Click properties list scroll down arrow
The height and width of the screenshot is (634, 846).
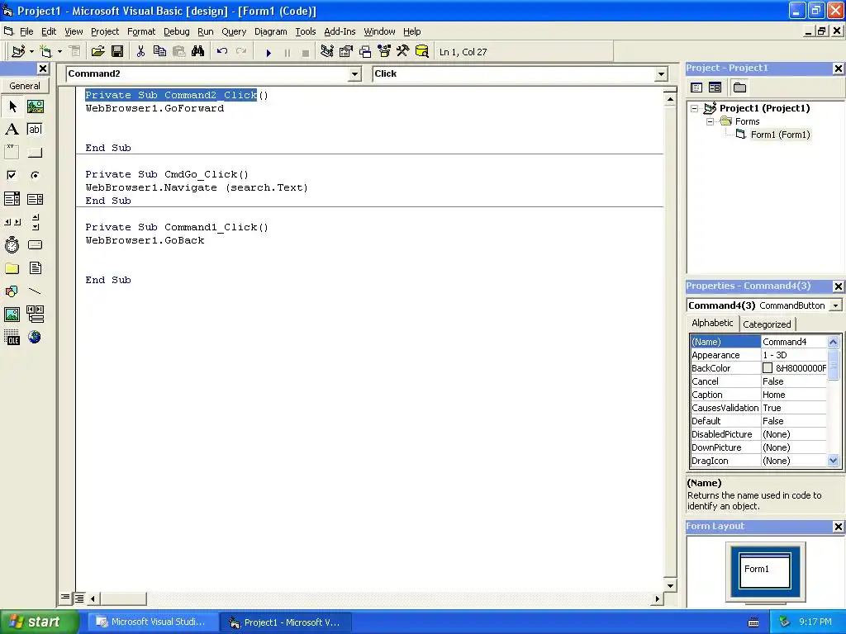point(833,461)
